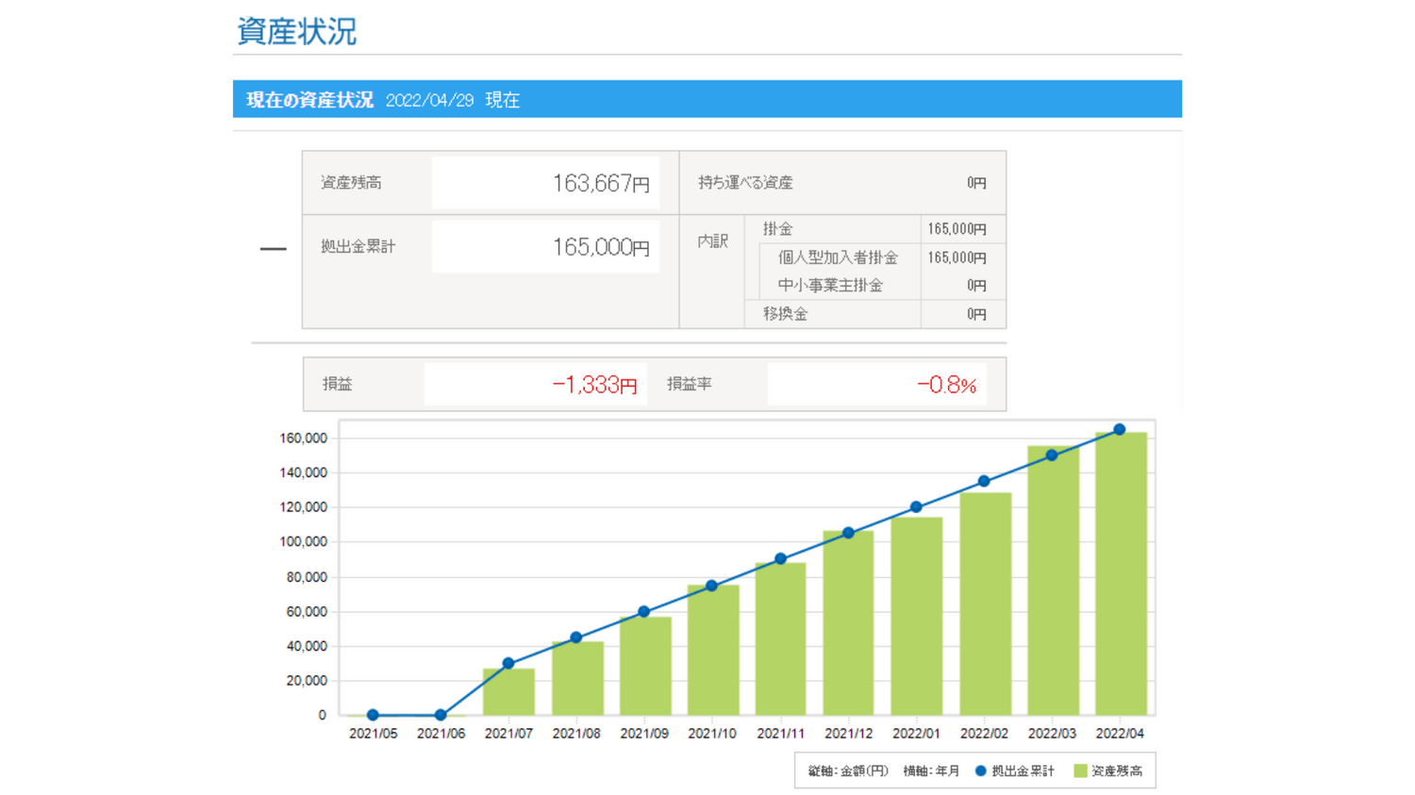1415x795 pixels.
Task: Click the green bar for 2021/09
Action: 645,666
